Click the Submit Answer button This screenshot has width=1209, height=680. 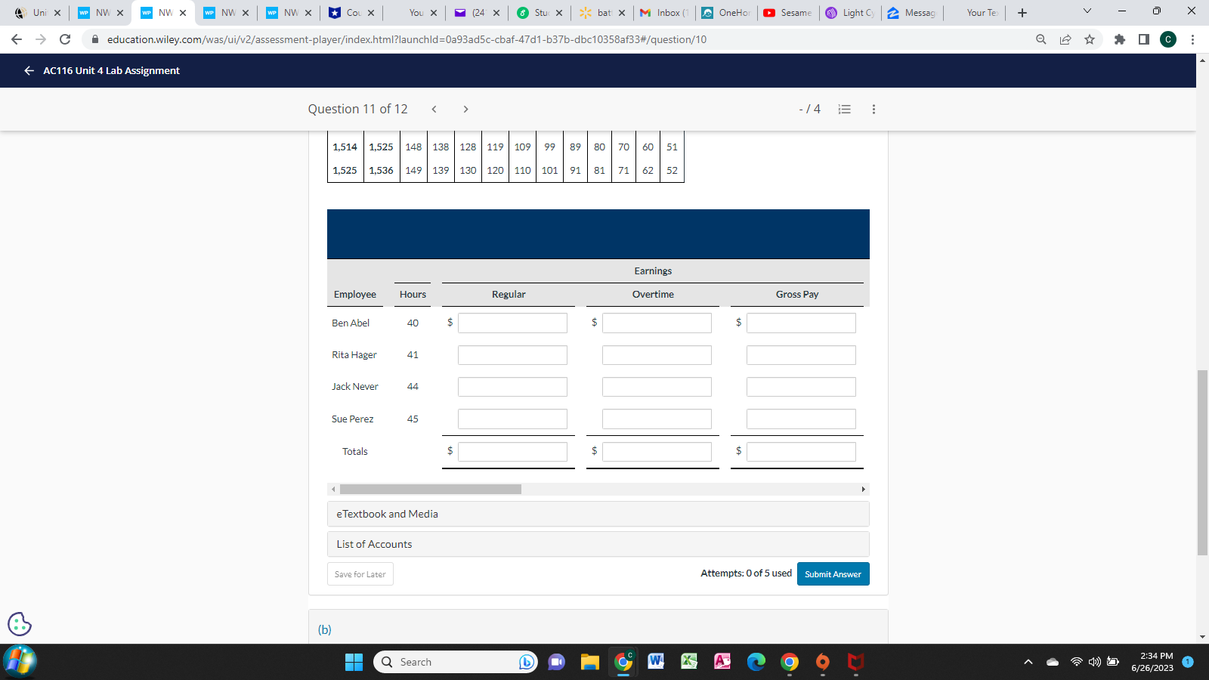(833, 573)
